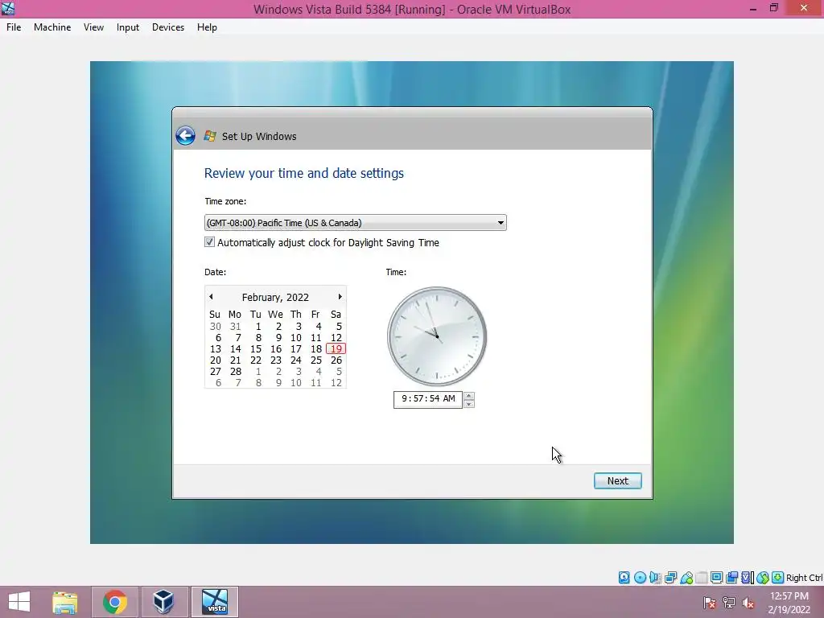Click the time input field 9:57:54 AM
824x618 pixels.
click(428, 399)
